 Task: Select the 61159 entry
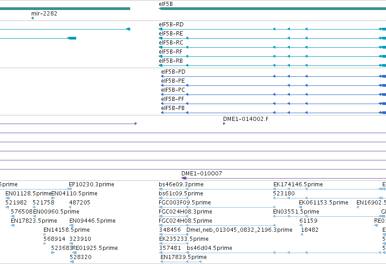pyautogui.click(x=308, y=221)
